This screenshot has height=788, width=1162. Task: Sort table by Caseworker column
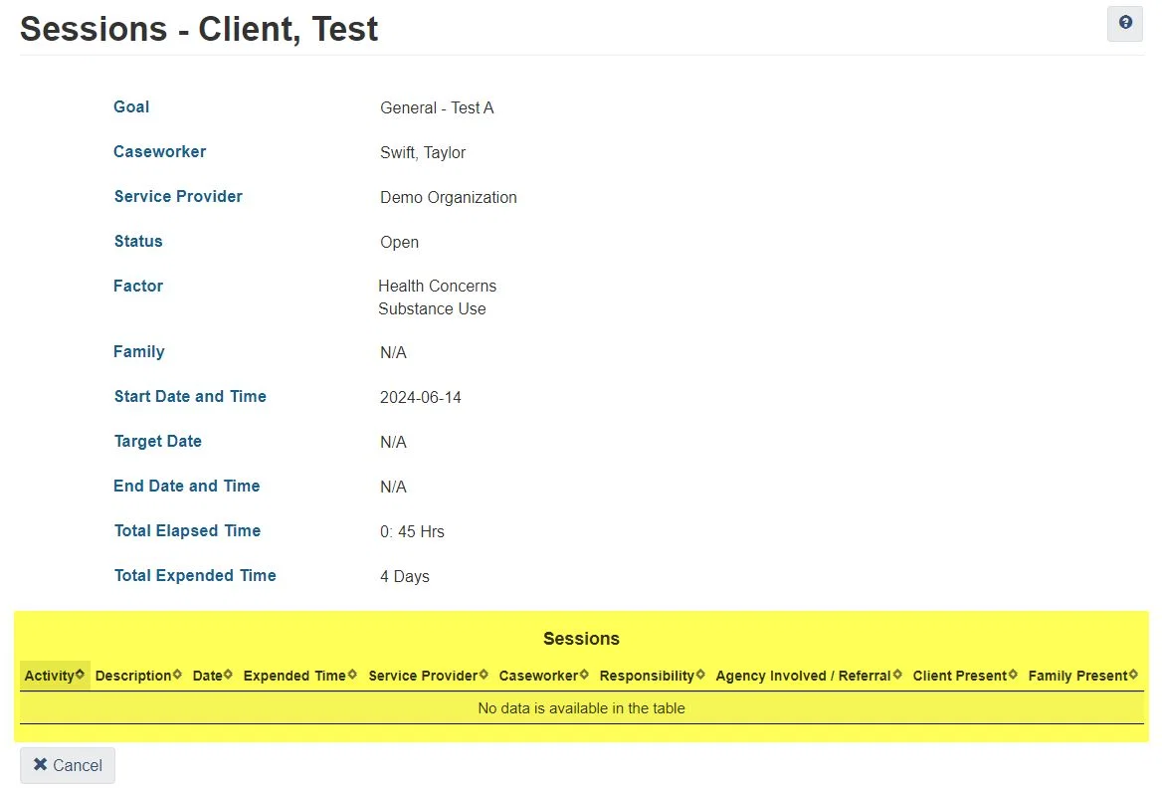pos(543,676)
